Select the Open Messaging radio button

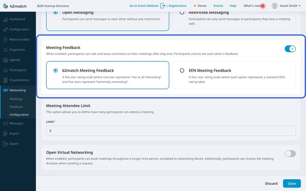56,13
